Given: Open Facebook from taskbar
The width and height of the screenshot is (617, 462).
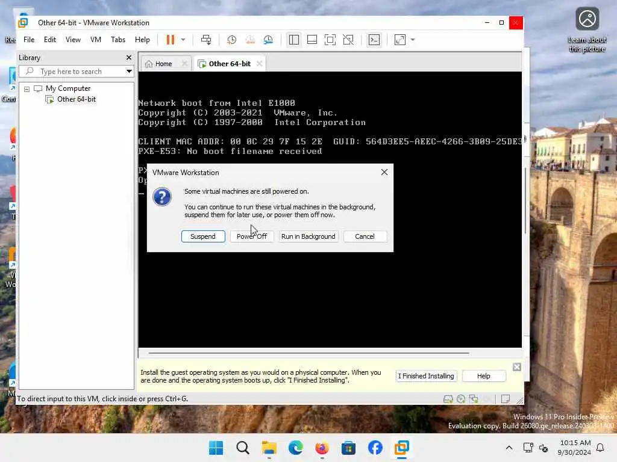Looking at the screenshot, I should pyautogui.click(x=375, y=448).
